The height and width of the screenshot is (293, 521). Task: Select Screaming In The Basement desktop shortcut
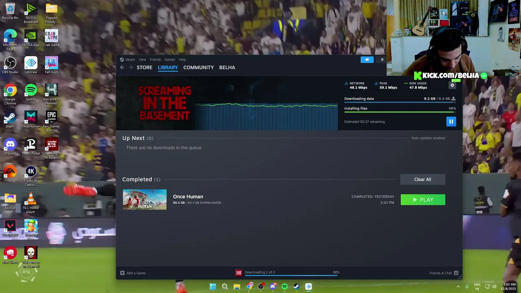point(51,149)
